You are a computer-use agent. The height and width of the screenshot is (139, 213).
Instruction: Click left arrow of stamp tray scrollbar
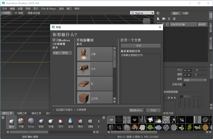[109, 132]
